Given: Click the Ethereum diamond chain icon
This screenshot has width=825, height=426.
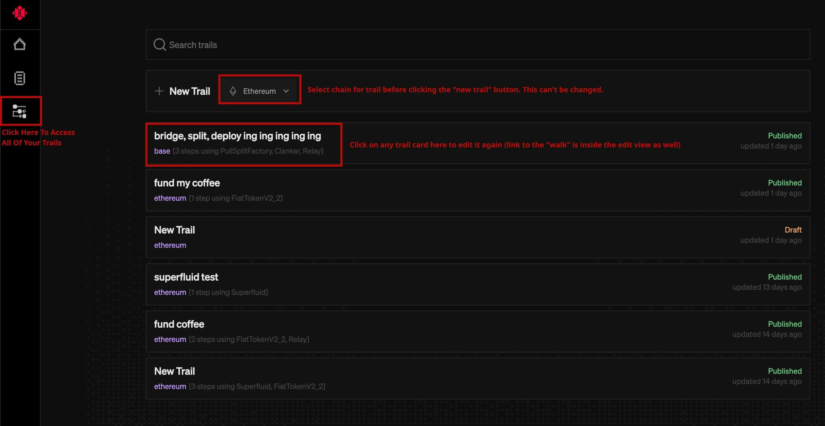Looking at the screenshot, I should [x=233, y=91].
